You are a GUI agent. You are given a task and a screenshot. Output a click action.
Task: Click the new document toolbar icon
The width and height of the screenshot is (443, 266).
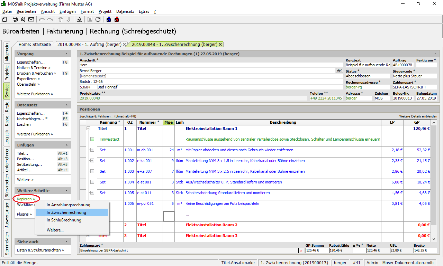tap(4, 19)
